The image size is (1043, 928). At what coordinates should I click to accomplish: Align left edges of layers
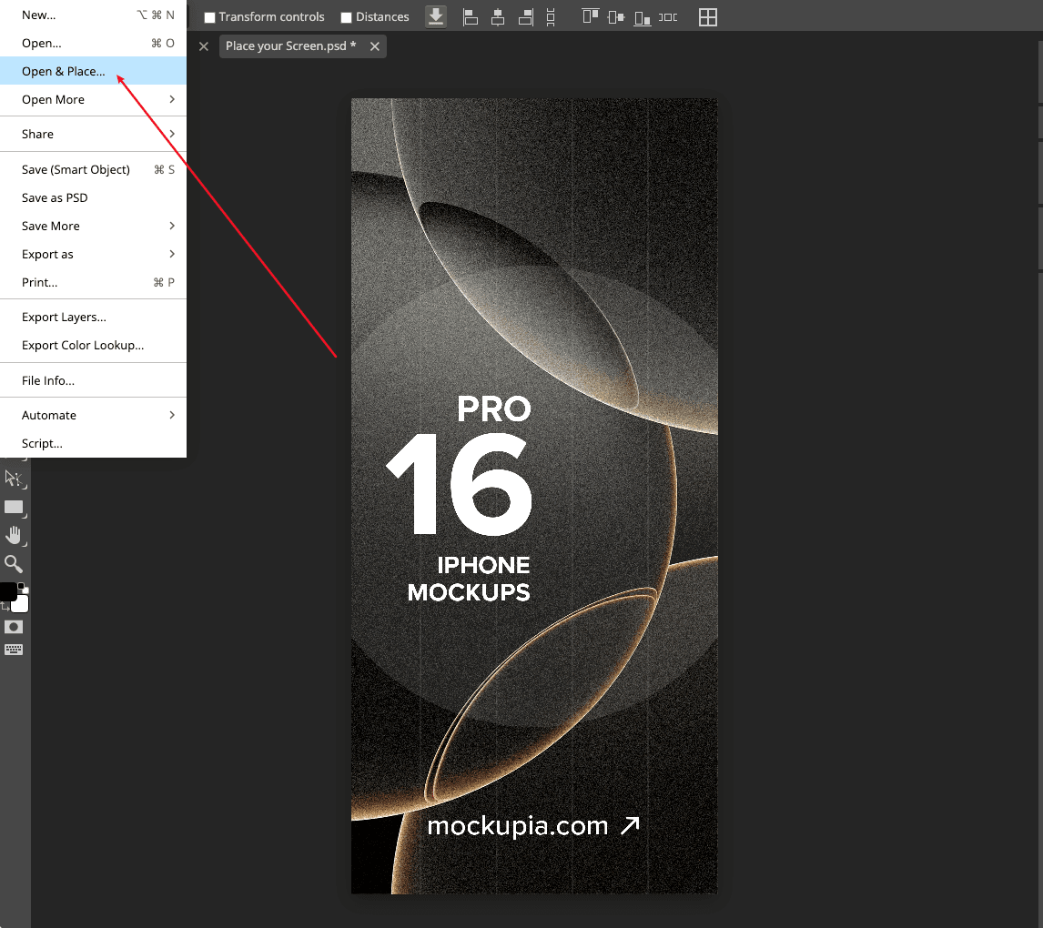[x=471, y=16]
